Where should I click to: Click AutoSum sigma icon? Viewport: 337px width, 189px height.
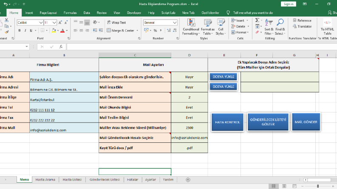tap(257, 20)
